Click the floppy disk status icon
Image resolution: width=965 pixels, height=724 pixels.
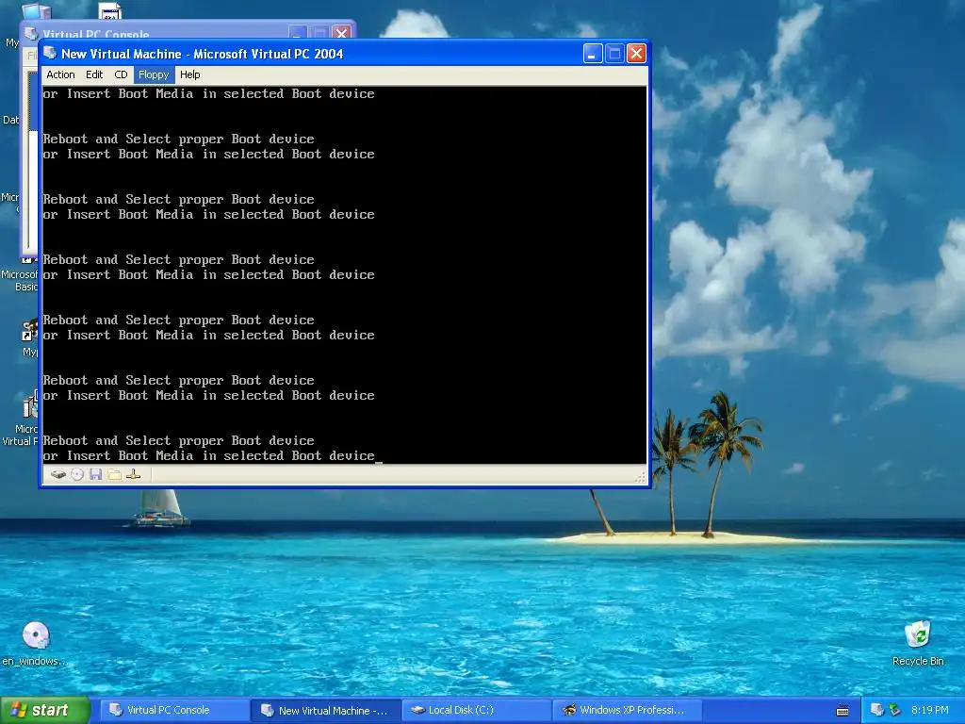95,474
